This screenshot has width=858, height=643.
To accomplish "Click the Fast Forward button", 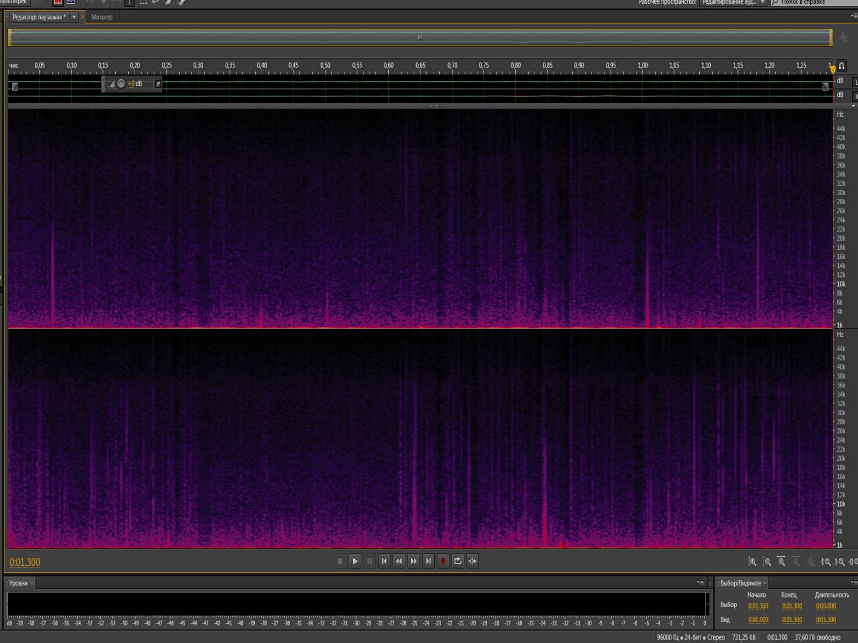I will pyautogui.click(x=413, y=561).
